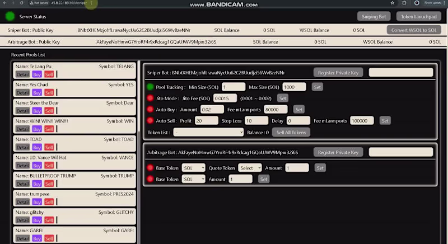Click the Max Size (SOL) field
The width and height of the screenshot is (448, 244).
295,87
